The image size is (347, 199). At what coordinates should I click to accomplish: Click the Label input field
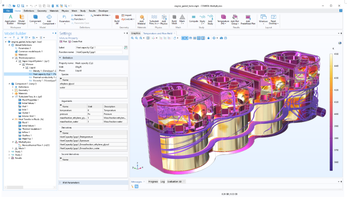tap(99, 48)
